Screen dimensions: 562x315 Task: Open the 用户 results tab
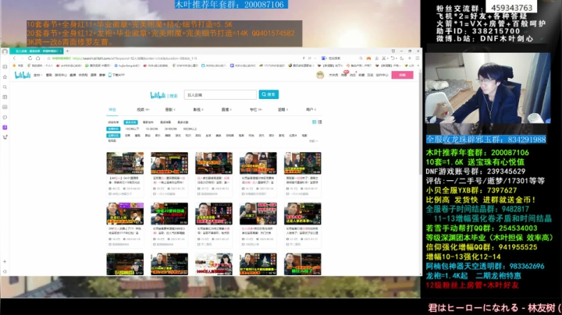coord(311,109)
